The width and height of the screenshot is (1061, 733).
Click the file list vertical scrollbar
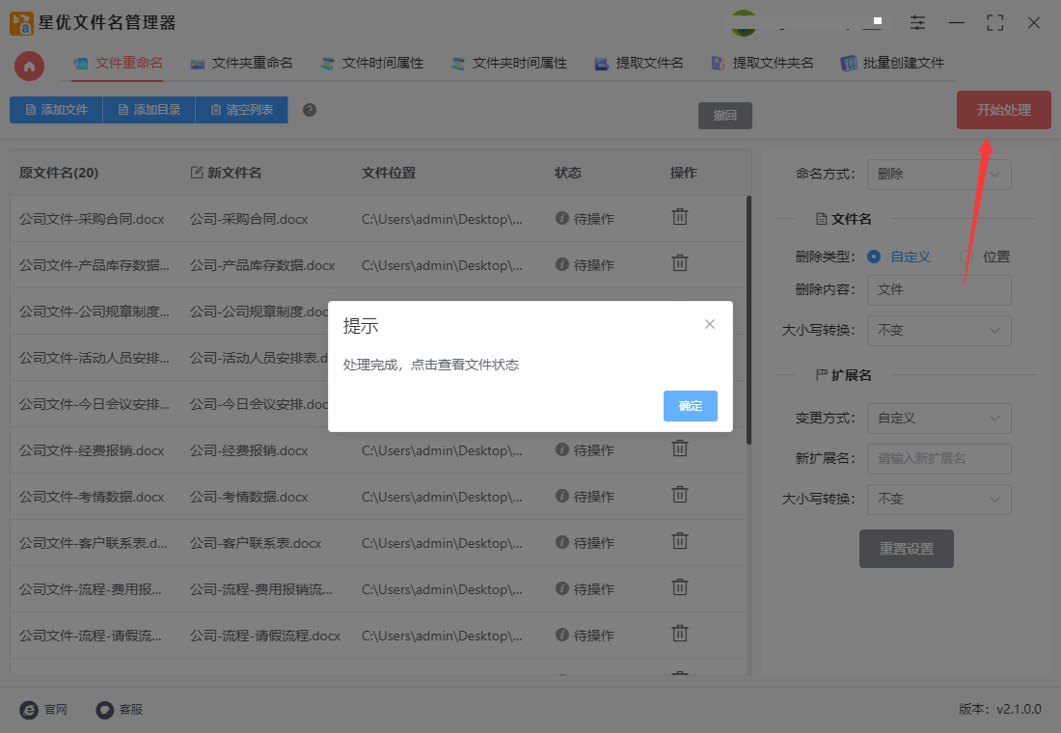tap(748, 319)
